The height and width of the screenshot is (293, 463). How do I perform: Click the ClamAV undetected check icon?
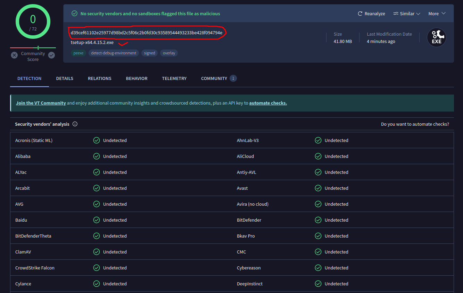pos(97,252)
